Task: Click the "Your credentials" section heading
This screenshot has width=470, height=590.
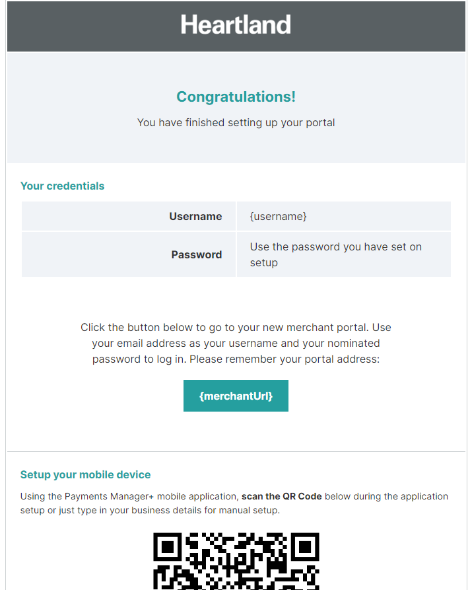Action: [x=62, y=186]
